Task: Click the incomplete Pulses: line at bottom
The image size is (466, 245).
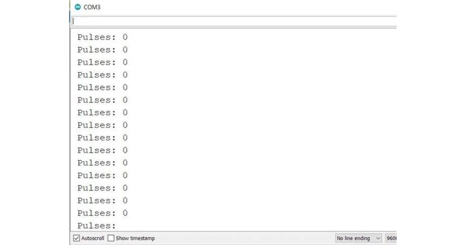Action: pyautogui.click(x=96, y=226)
